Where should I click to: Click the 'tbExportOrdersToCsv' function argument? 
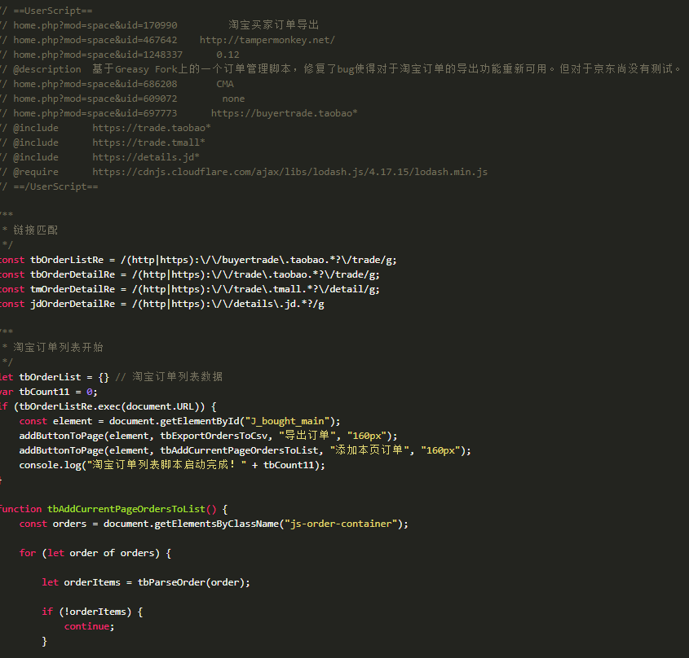(x=214, y=436)
